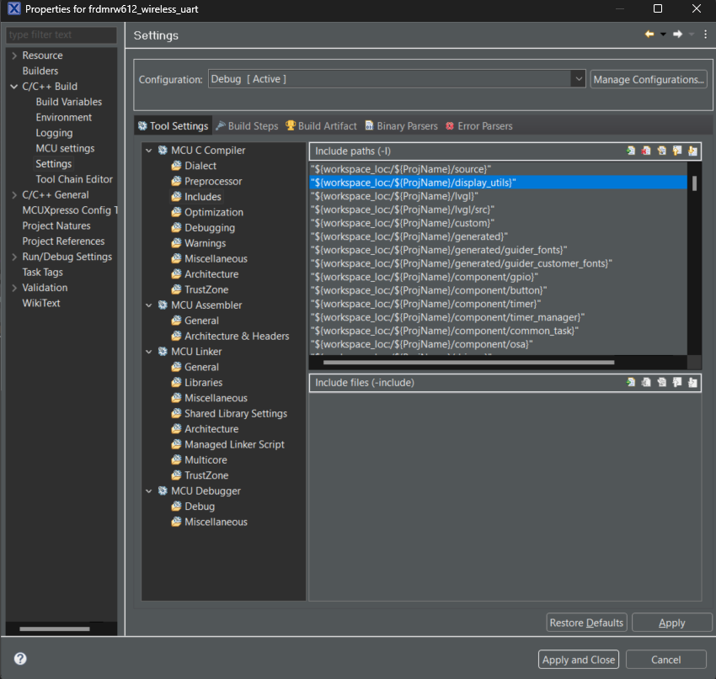The image size is (716, 679).
Task: Select the Preprocessor settings item
Action: [x=212, y=182]
